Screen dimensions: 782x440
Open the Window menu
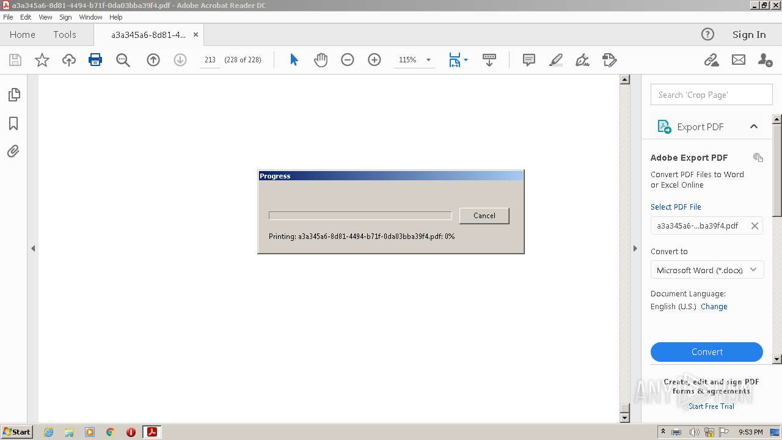pos(90,17)
